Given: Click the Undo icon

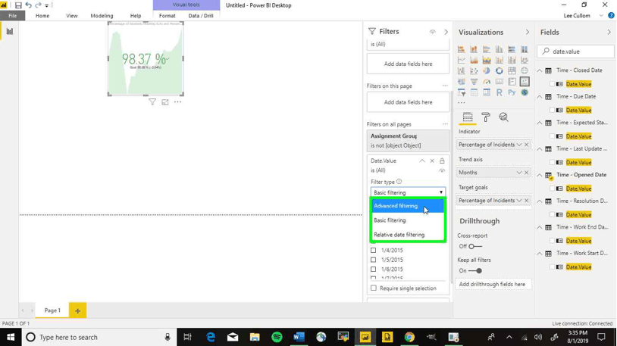Looking at the screenshot, I should [28, 5].
